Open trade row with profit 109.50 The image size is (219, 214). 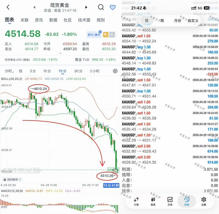(x=170, y=94)
